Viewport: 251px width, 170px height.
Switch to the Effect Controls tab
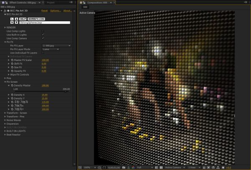(x=23, y=3)
